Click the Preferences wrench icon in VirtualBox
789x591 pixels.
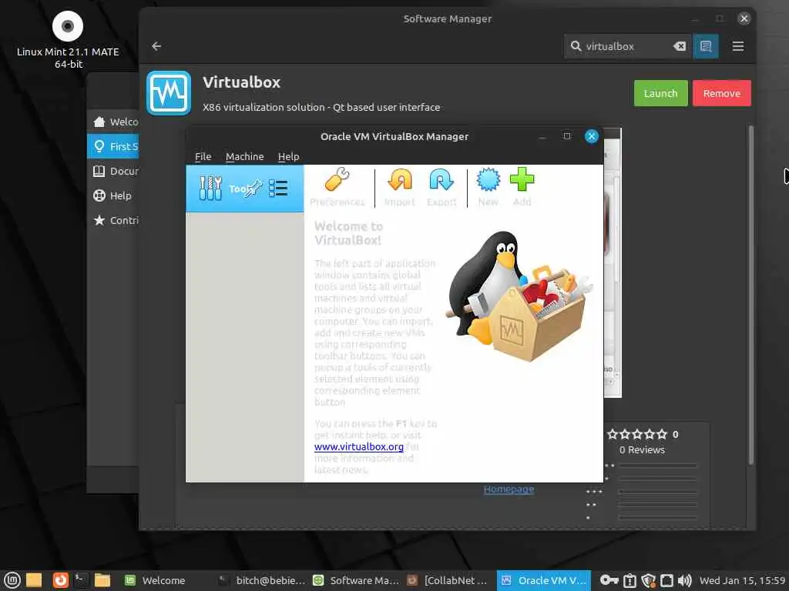pyautogui.click(x=337, y=180)
